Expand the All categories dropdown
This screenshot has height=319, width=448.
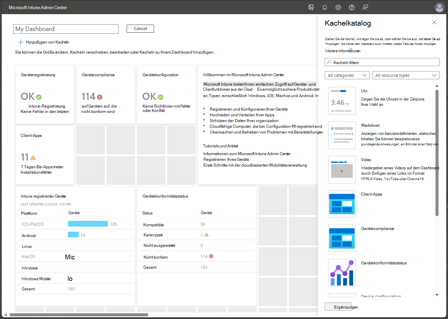[x=347, y=75]
